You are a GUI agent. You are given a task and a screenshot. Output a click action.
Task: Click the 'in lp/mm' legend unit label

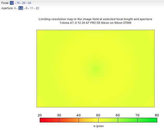pos(98,126)
